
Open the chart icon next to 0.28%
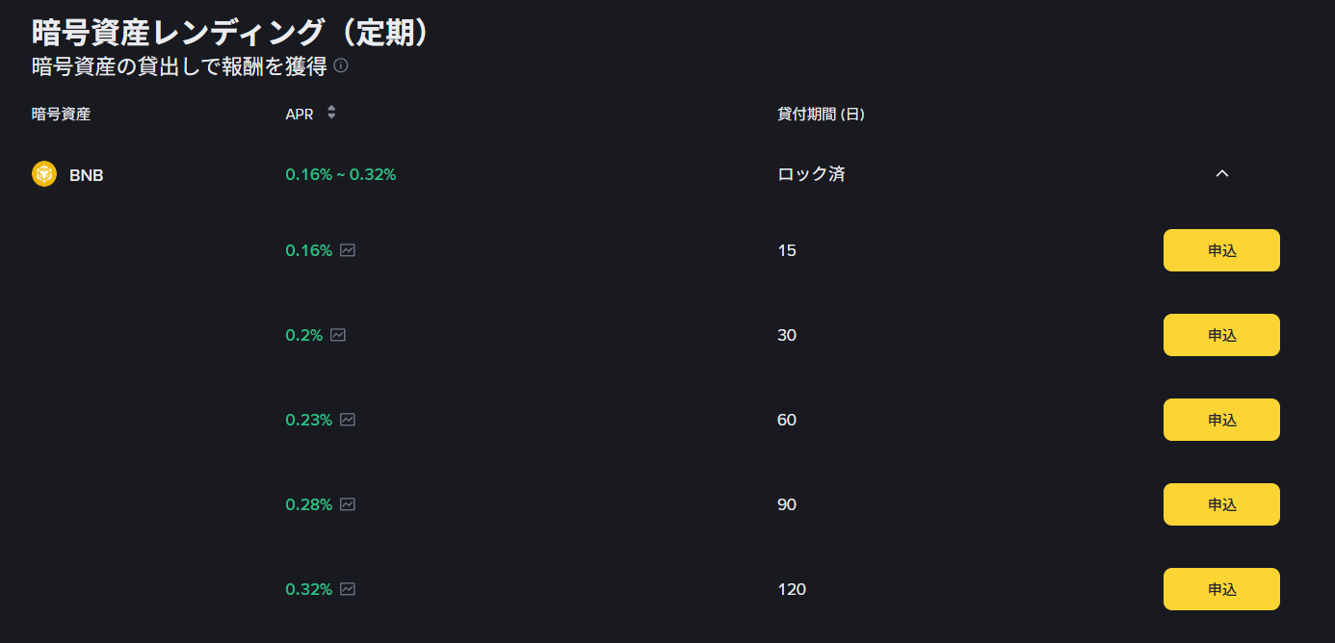(x=348, y=504)
